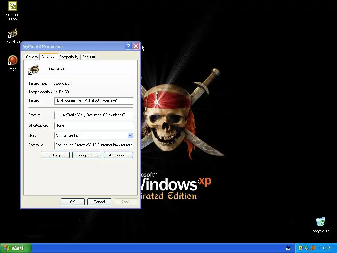Open the Advanced shortcut options
Image resolution: width=337 pixels, height=253 pixels.
[x=118, y=155]
